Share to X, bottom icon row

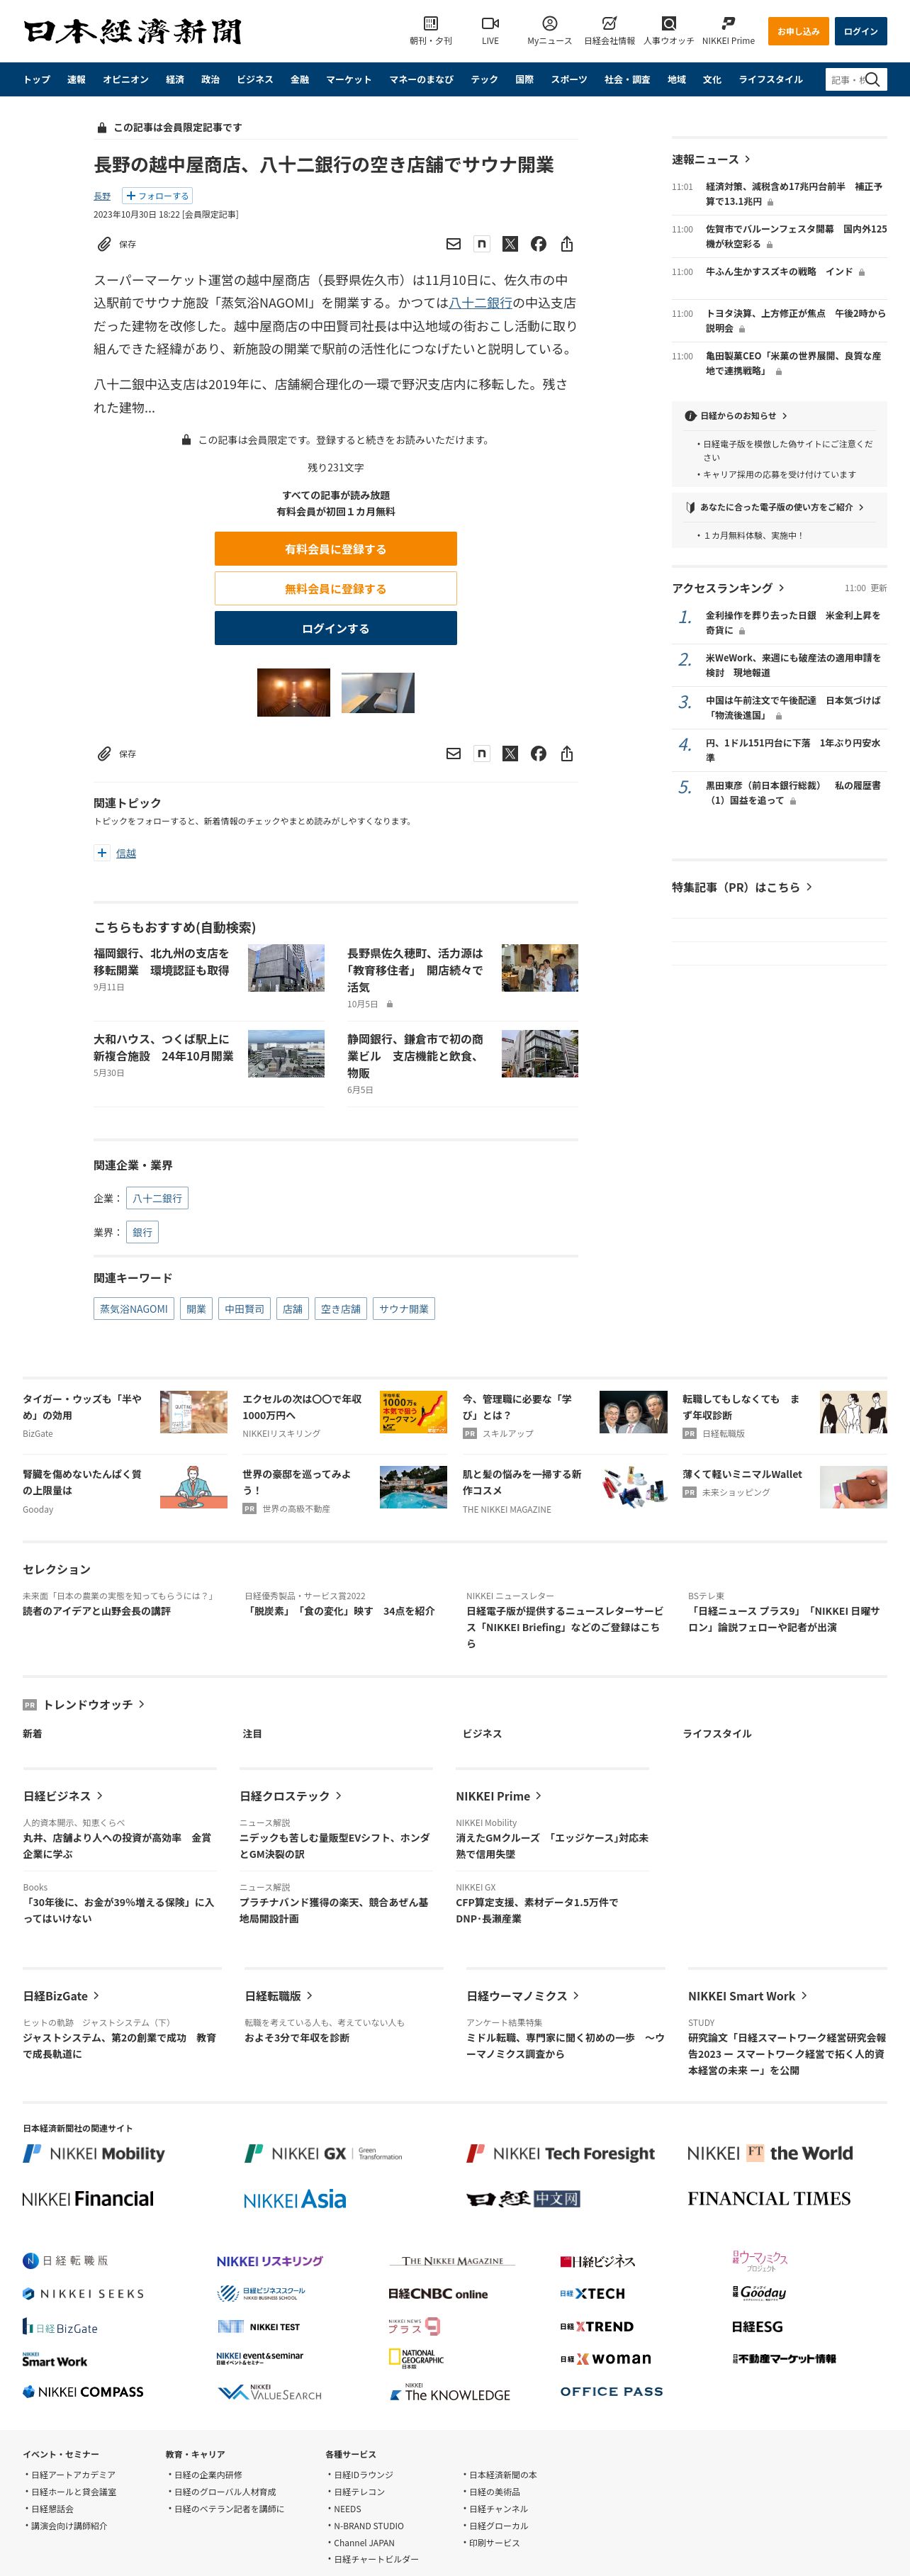pos(510,754)
